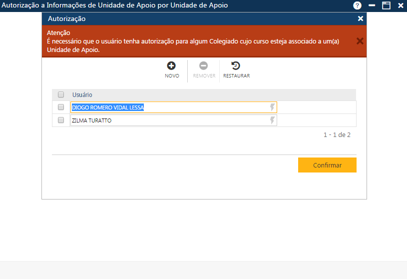Close the Autorização dialog

361,18
